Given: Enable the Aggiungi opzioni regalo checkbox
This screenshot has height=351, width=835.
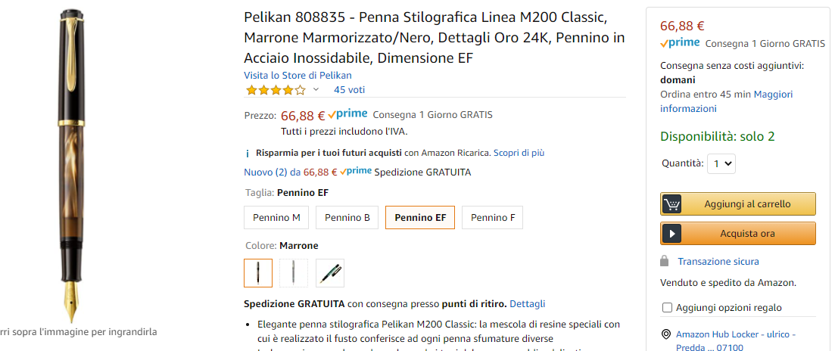Looking at the screenshot, I should point(667,308).
